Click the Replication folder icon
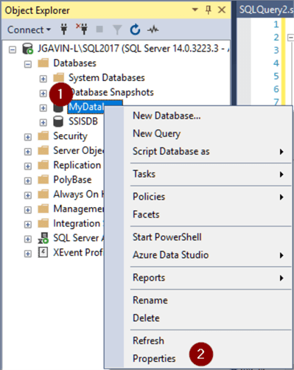294x370 pixels. pos(43,165)
